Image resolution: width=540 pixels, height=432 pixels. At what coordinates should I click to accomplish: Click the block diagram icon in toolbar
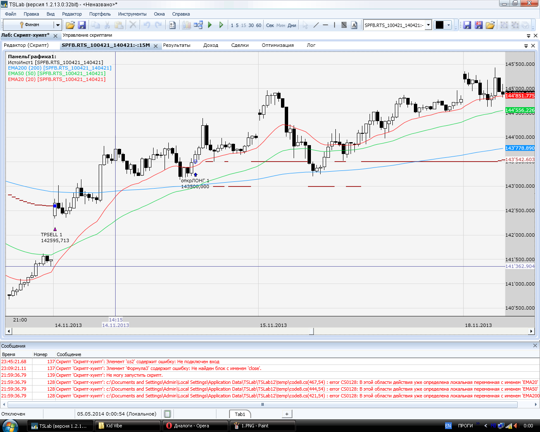pos(198,25)
